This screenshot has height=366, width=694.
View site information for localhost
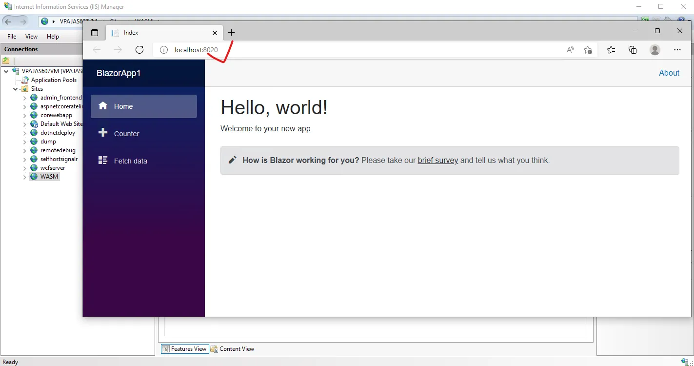tap(164, 50)
